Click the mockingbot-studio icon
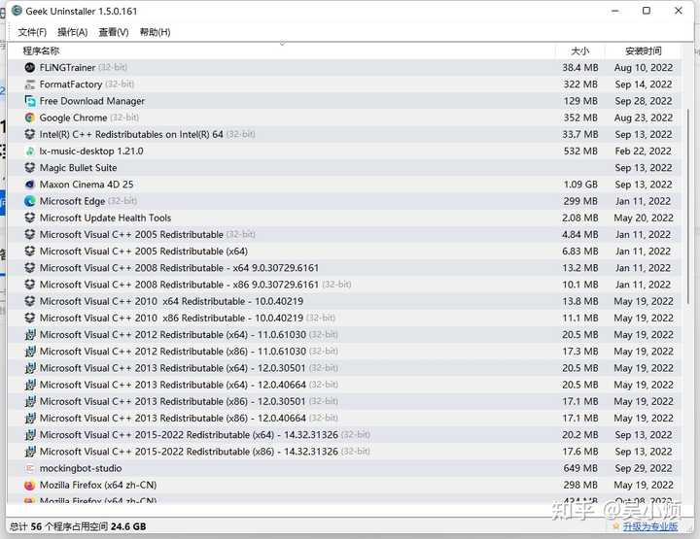Image resolution: width=700 pixels, height=539 pixels. [x=30, y=468]
